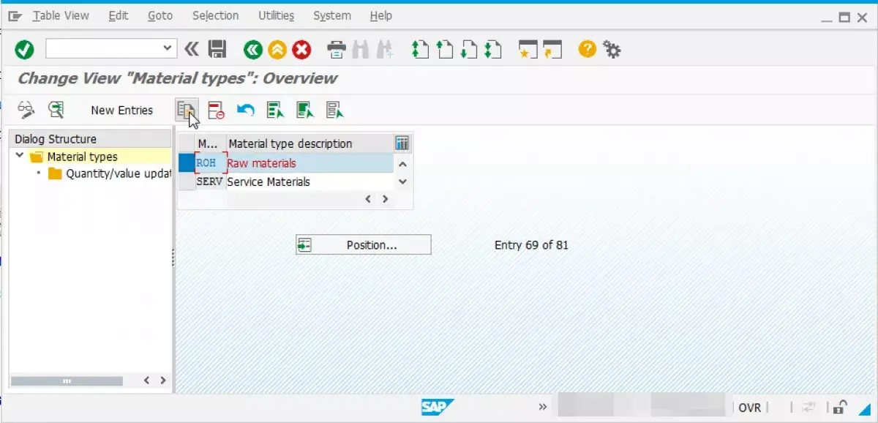This screenshot has height=423, width=878.
Task: Click the Copy As icon
Action: point(187,110)
